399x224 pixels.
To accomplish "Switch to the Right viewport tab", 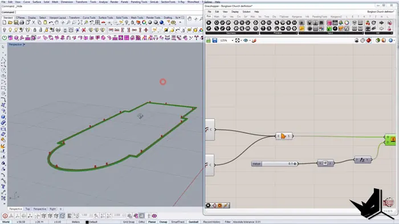I will [x=52, y=209].
